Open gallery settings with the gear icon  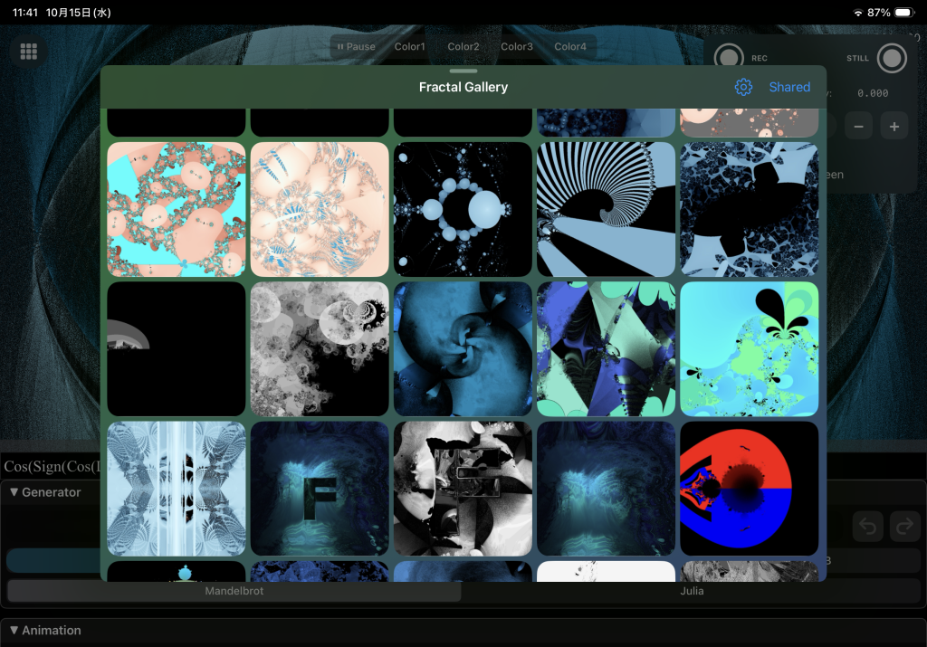[743, 87]
